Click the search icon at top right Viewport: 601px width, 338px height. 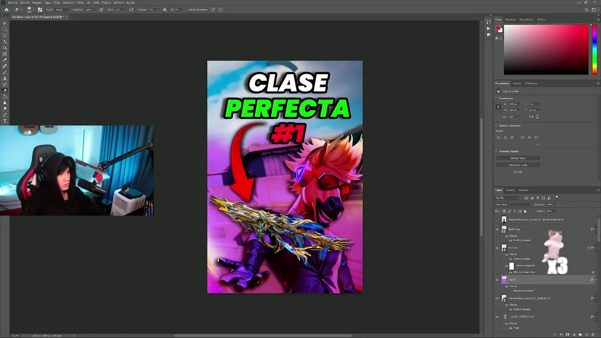[586, 9]
